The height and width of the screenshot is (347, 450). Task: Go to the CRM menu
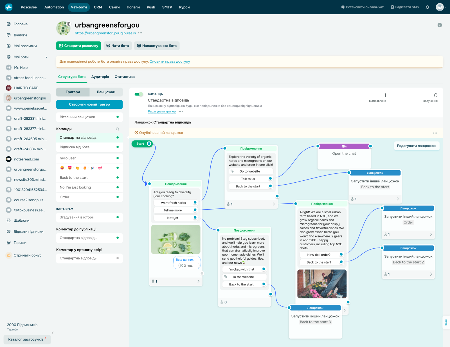point(98,7)
